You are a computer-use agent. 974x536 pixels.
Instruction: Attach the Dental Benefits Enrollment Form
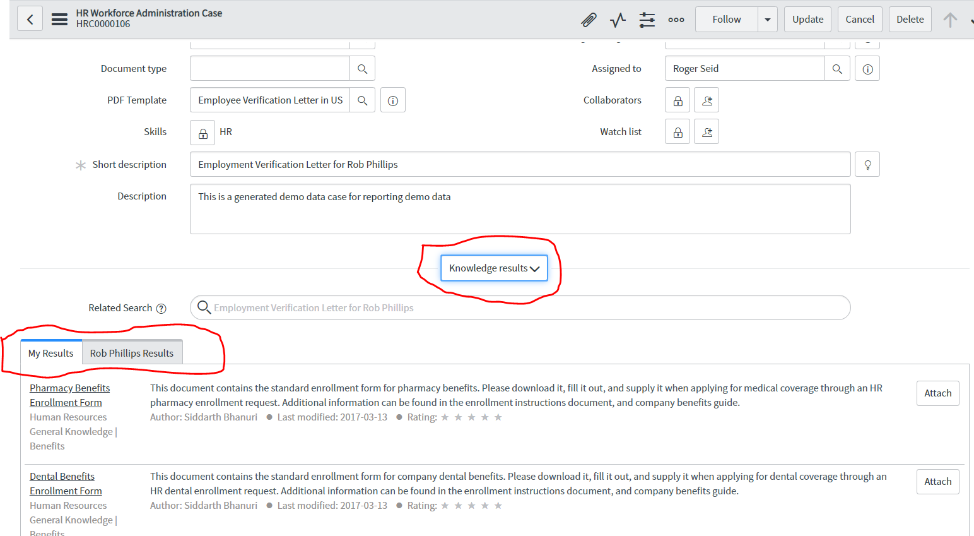(x=938, y=482)
